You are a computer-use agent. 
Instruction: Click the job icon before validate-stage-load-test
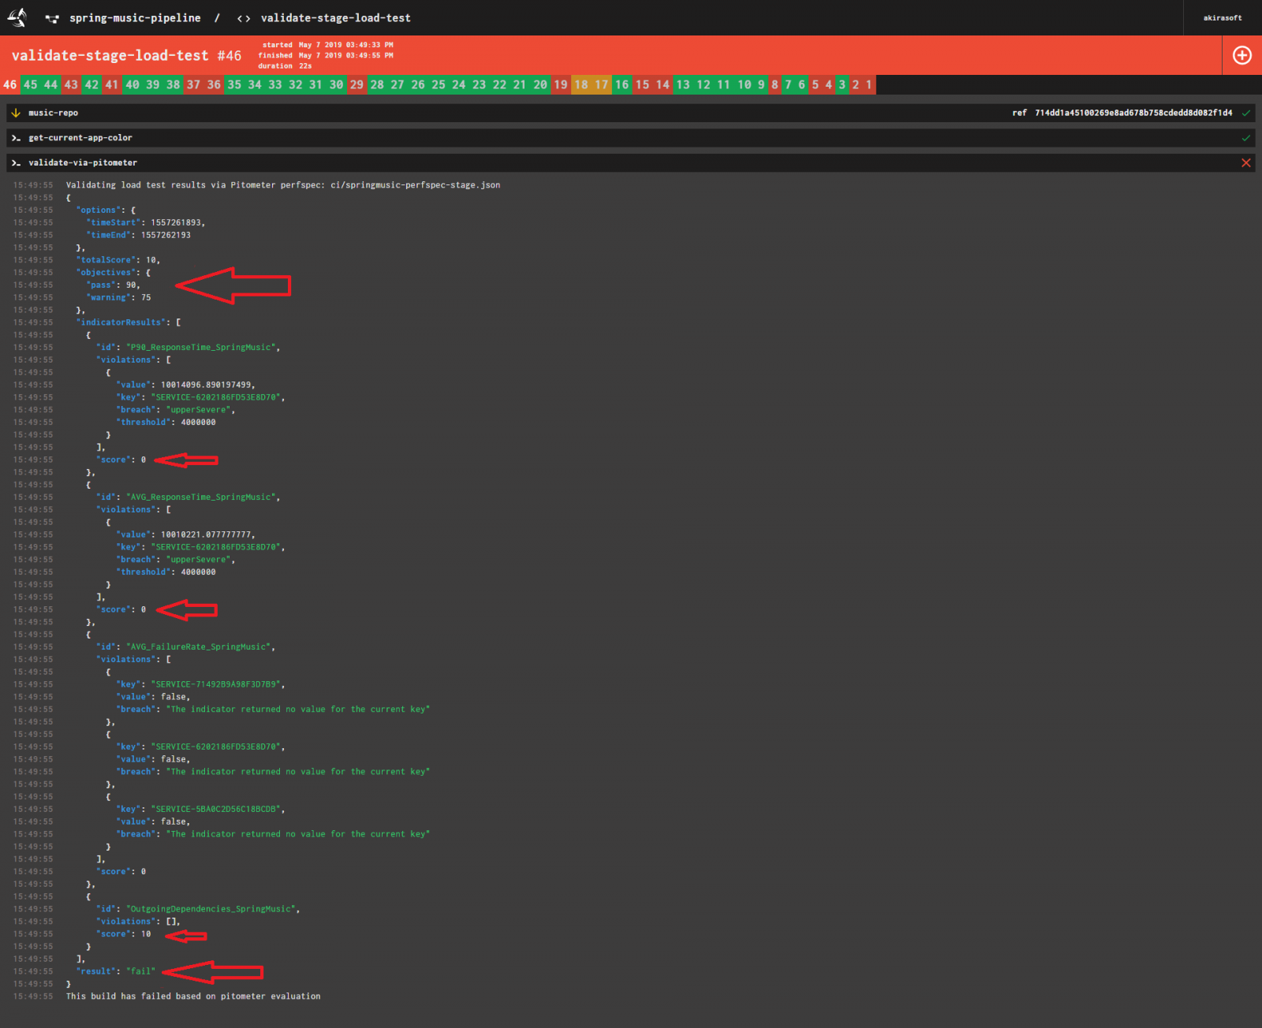[243, 17]
